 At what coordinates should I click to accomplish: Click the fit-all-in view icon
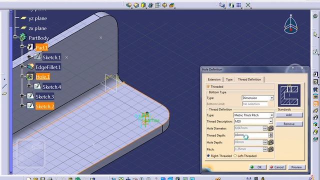click(248, 5)
